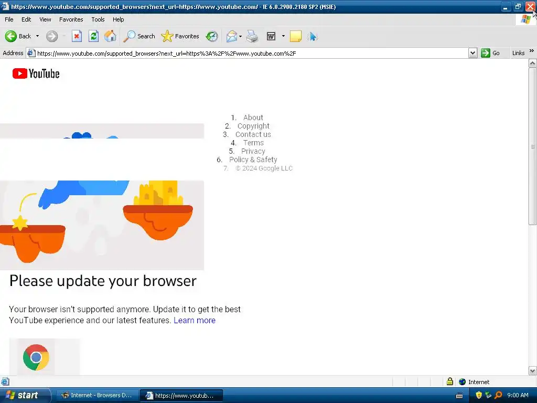Click the IE icon in the title bar
The height and width of the screenshot is (403, 537).
click(x=5, y=6)
